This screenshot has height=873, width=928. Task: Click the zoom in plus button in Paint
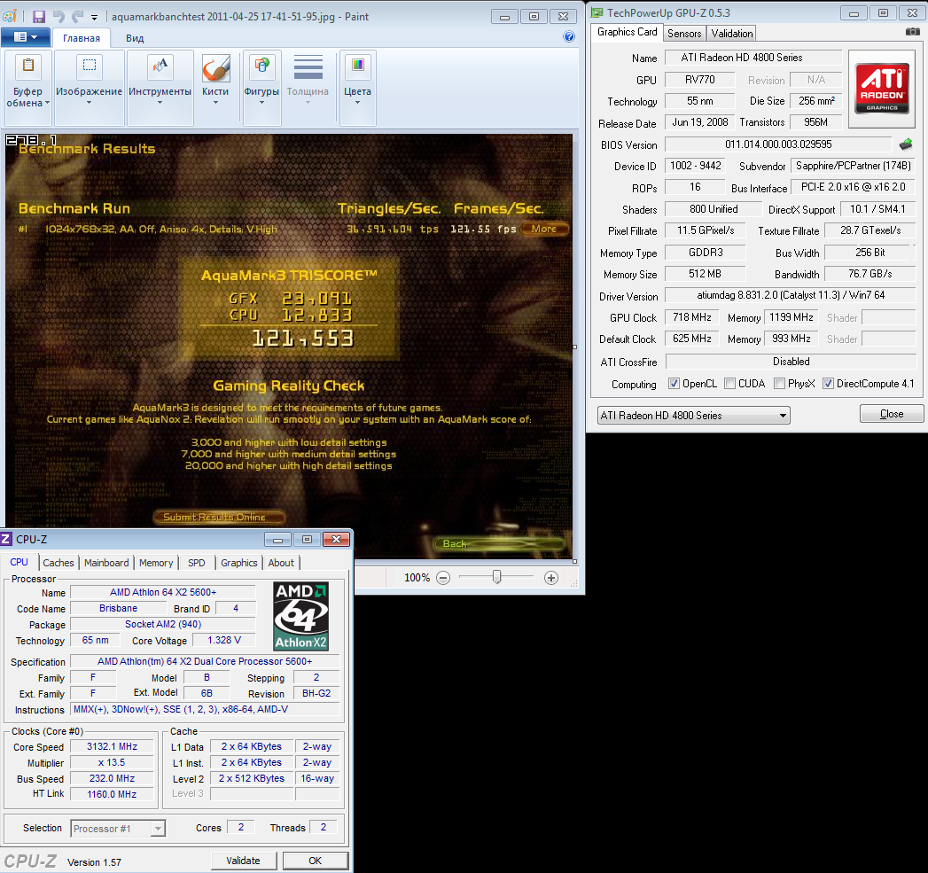pyautogui.click(x=551, y=578)
